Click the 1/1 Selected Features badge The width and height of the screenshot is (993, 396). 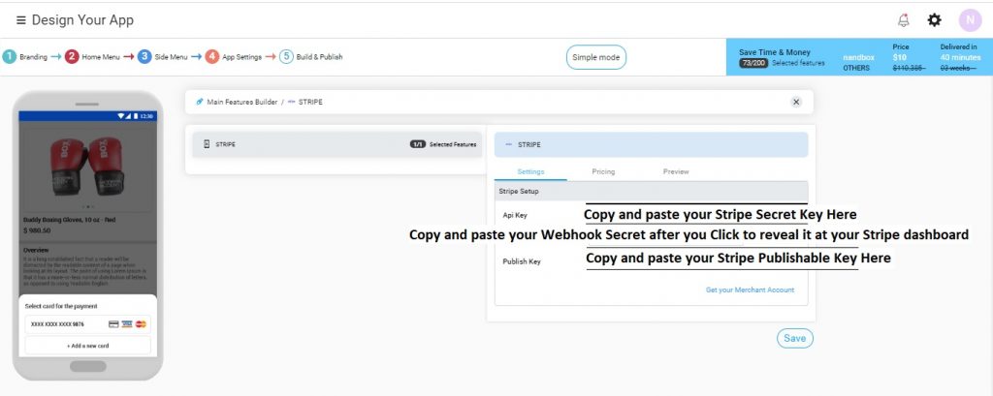pos(442,145)
